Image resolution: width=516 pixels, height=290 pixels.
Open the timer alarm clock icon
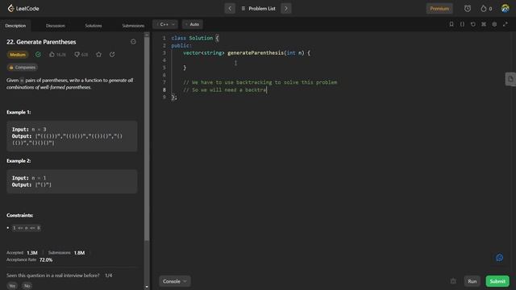[x=468, y=9]
